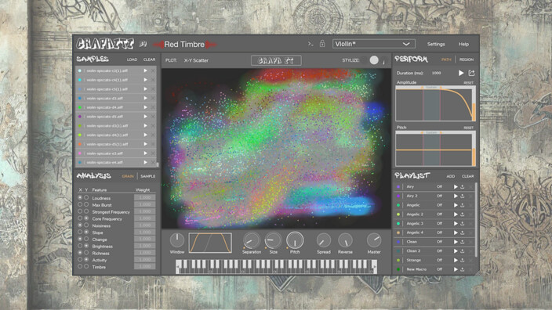Play the violin-spiccato-d4.aiff sample

(145, 107)
